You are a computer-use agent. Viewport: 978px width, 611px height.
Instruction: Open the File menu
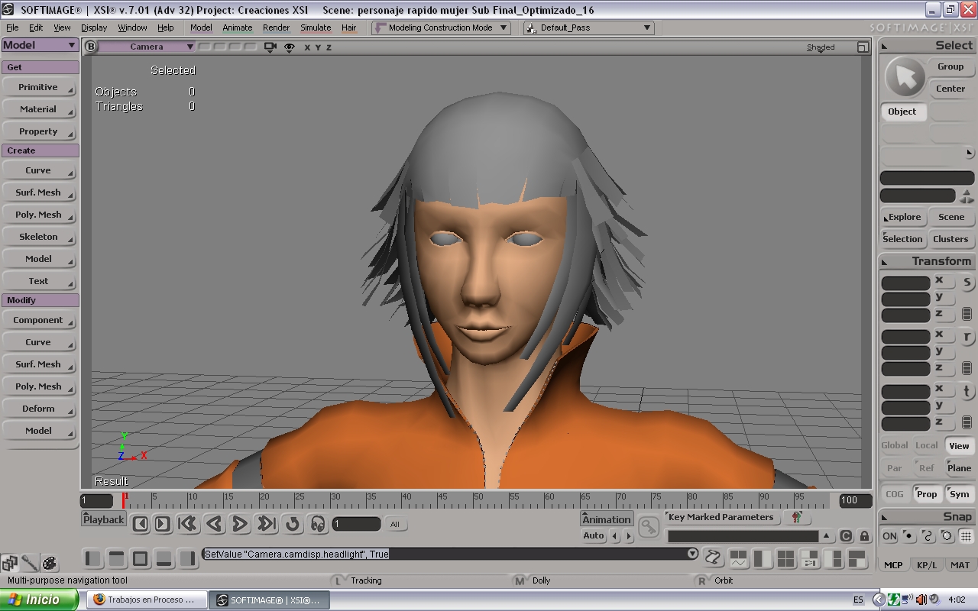[x=12, y=27]
